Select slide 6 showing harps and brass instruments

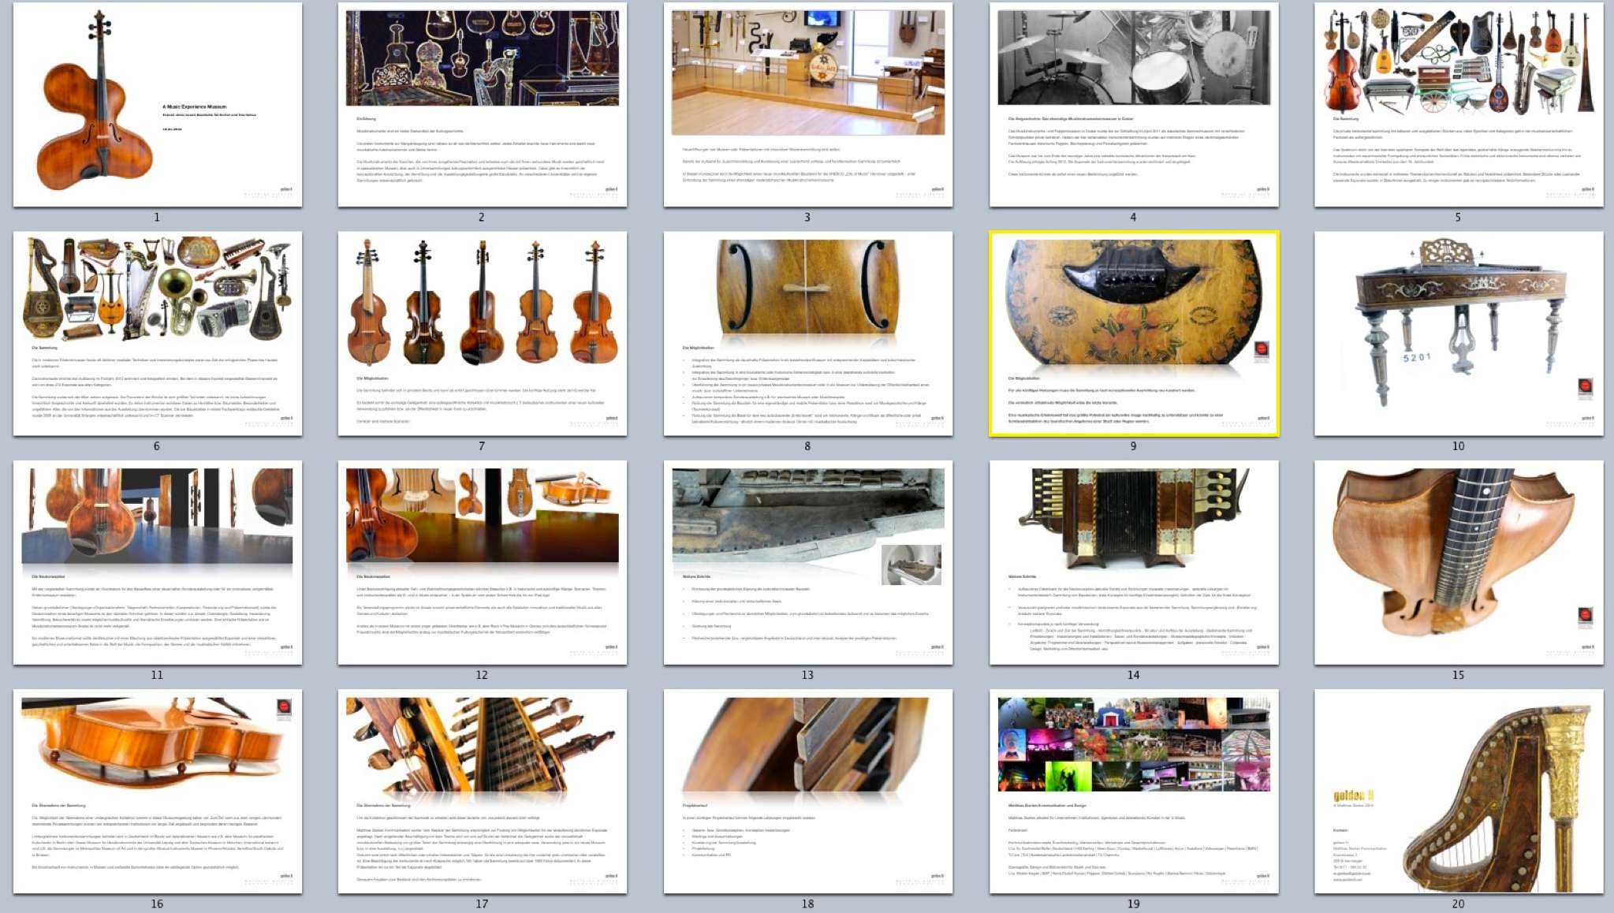coord(157,333)
